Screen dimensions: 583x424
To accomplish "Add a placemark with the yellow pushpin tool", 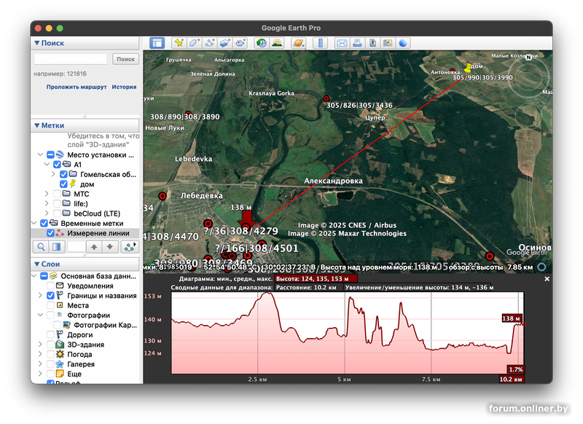I will coord(179,43).
